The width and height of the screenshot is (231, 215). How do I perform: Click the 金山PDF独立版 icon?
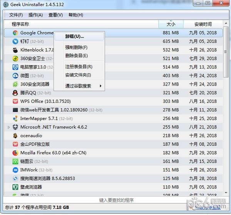point(15,144)
